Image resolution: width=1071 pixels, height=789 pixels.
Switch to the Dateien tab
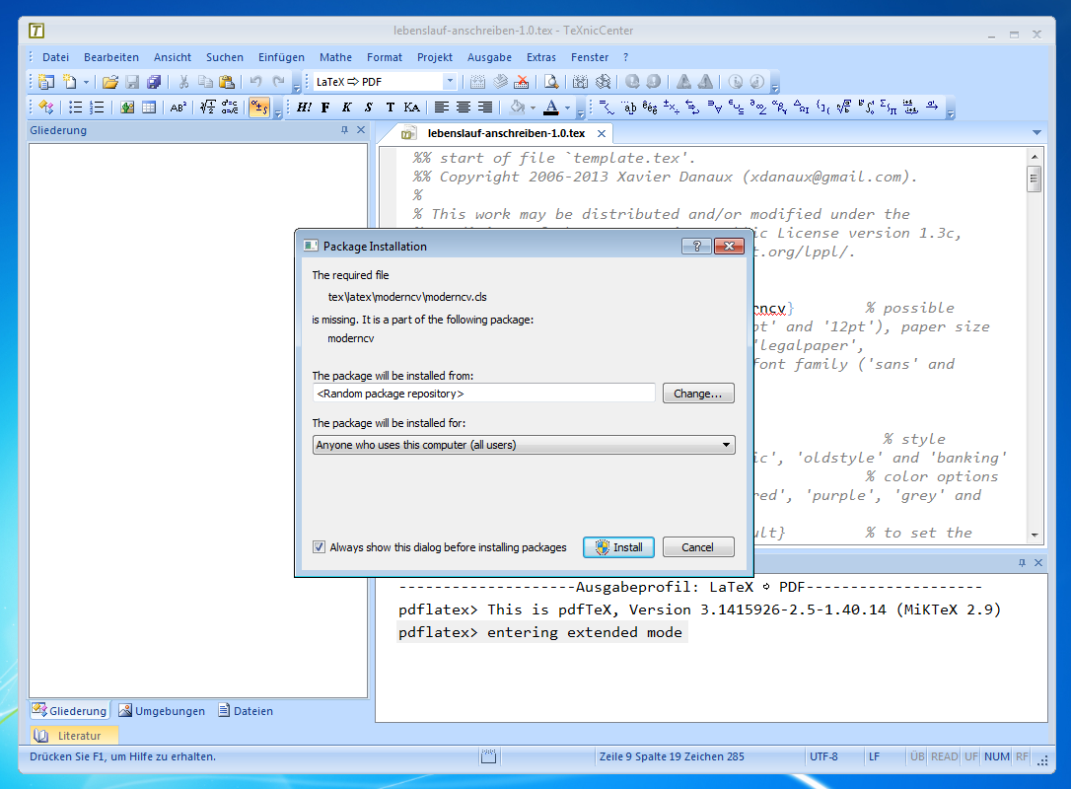(x=246, y=711)
